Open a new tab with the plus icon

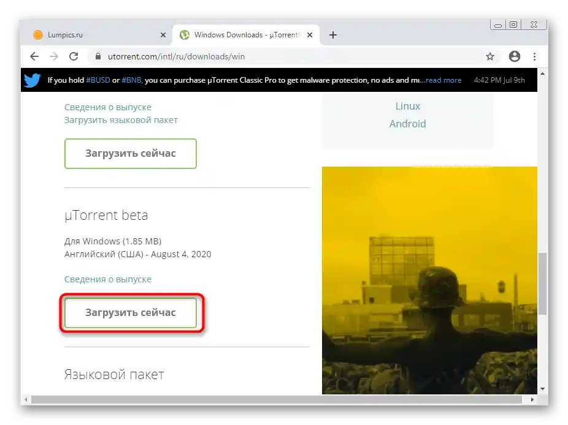pyautogui.click(x=333, y=35)
